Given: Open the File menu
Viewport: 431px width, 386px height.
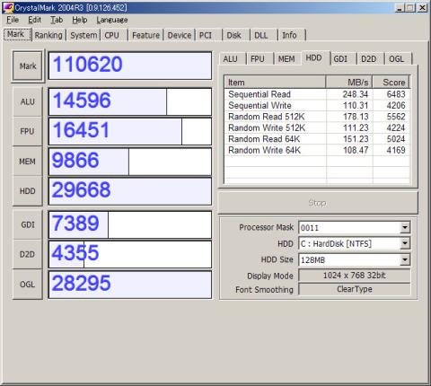Looking at the screenshot, I should point(13,20).
